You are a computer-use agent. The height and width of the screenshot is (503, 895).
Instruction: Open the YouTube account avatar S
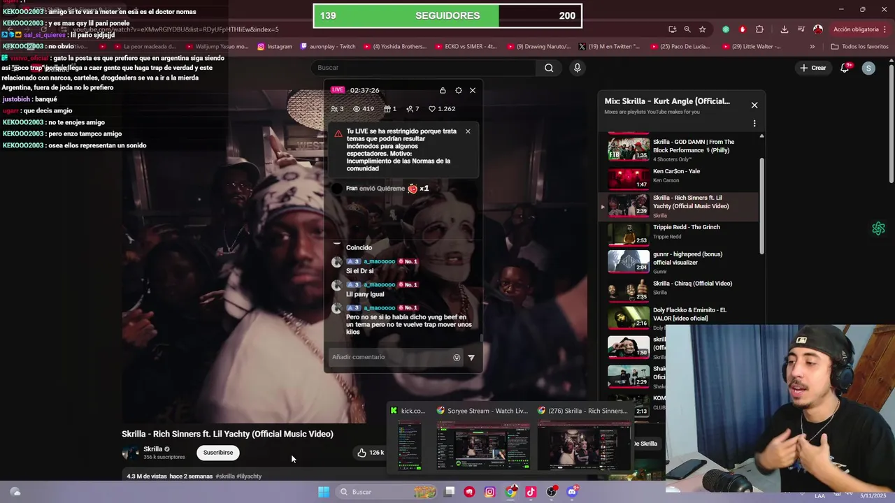point(868,68)
